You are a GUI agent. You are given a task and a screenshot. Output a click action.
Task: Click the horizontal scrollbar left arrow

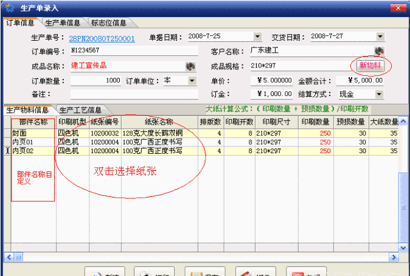pyautogui.click(x=9, y=257)
